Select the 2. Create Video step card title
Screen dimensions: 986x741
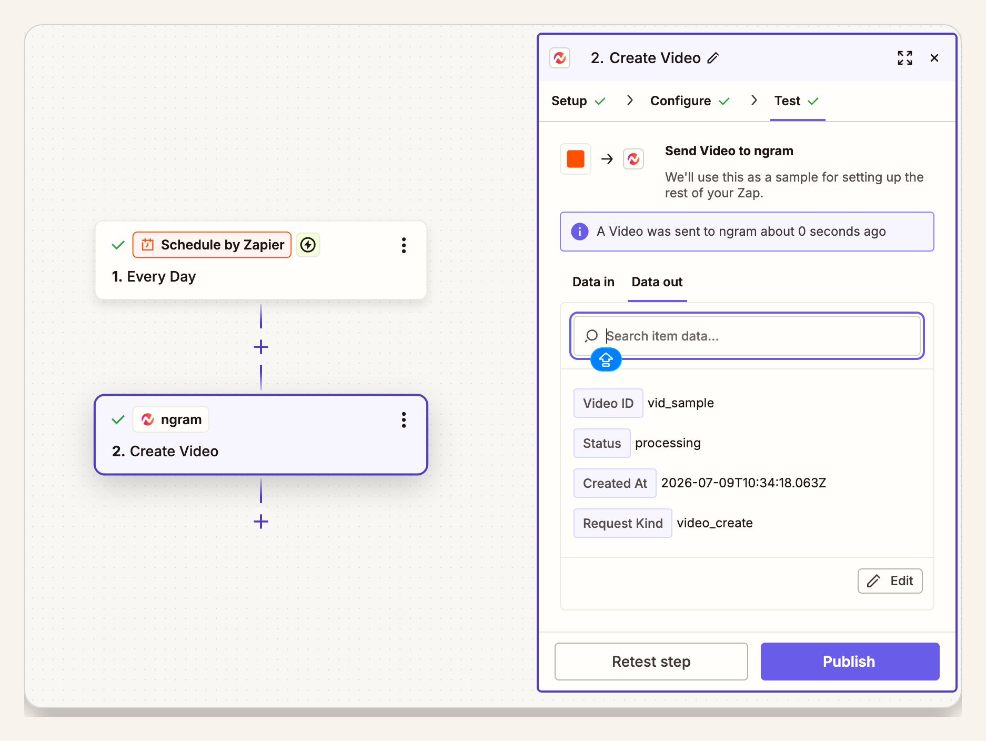tap(165, 451)
